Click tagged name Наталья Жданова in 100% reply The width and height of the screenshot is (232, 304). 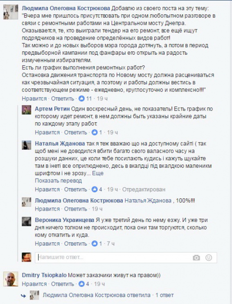[x=148, y=200]
